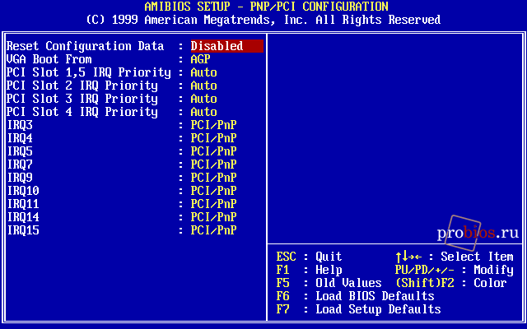Click the F6 key hint
The image size is (527, 329).
[282, 296]
